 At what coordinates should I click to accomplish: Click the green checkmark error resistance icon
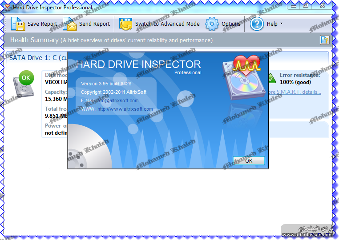(x=272, y=78)
